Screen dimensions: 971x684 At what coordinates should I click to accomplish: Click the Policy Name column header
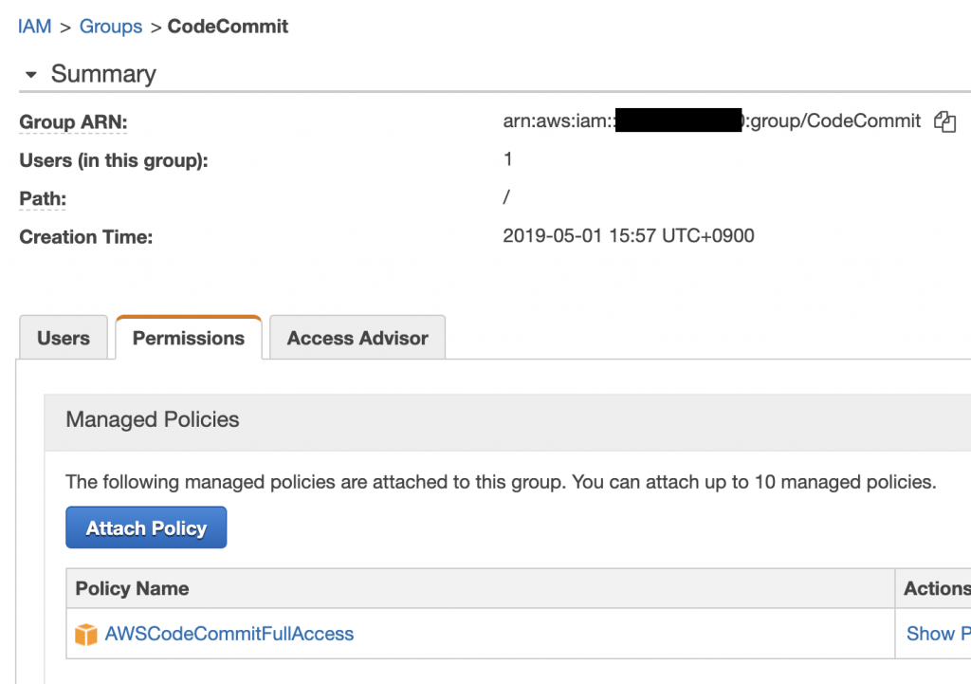pyautogui.click(x=481, y=588)
